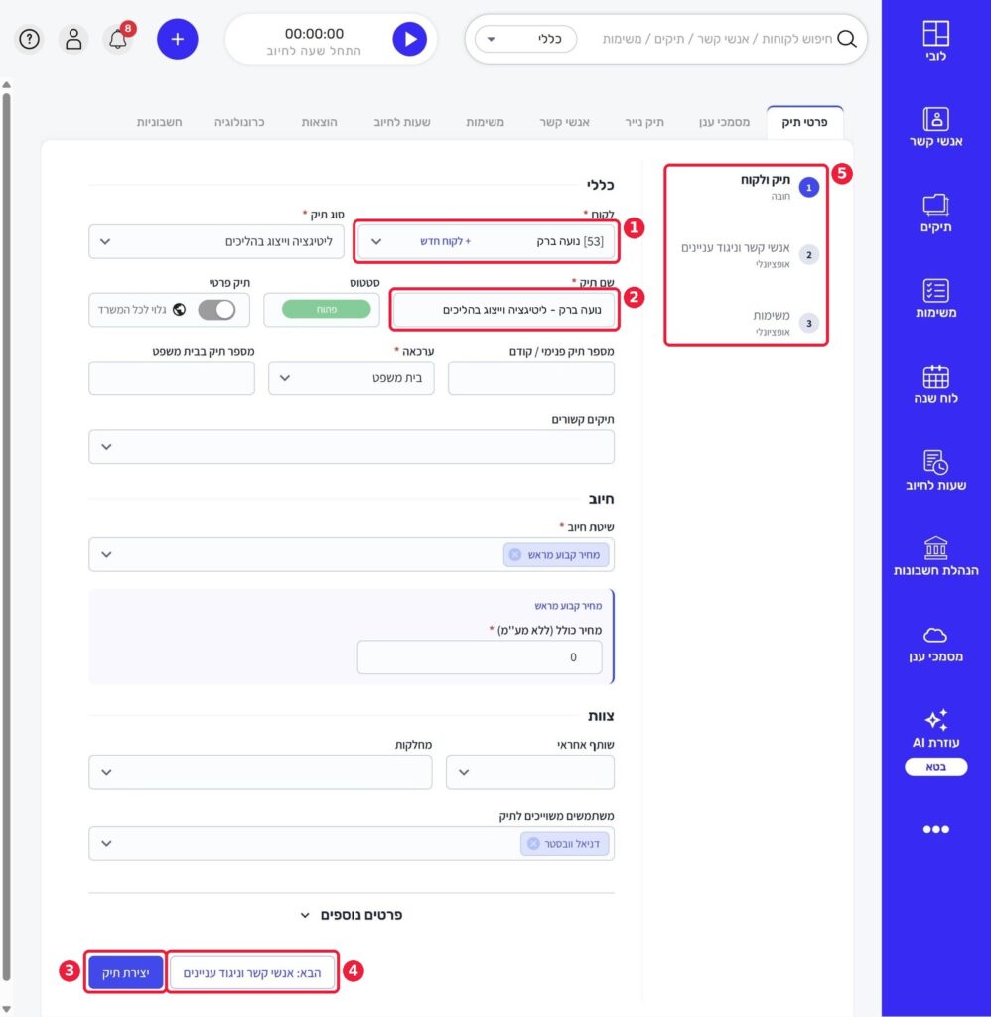The width and height of the screenshot is (991, 1017).
Task: Open the כללי search scope dropdown
Action: 525,39
